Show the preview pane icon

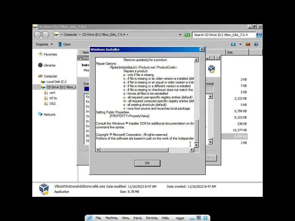pos(248,44)
